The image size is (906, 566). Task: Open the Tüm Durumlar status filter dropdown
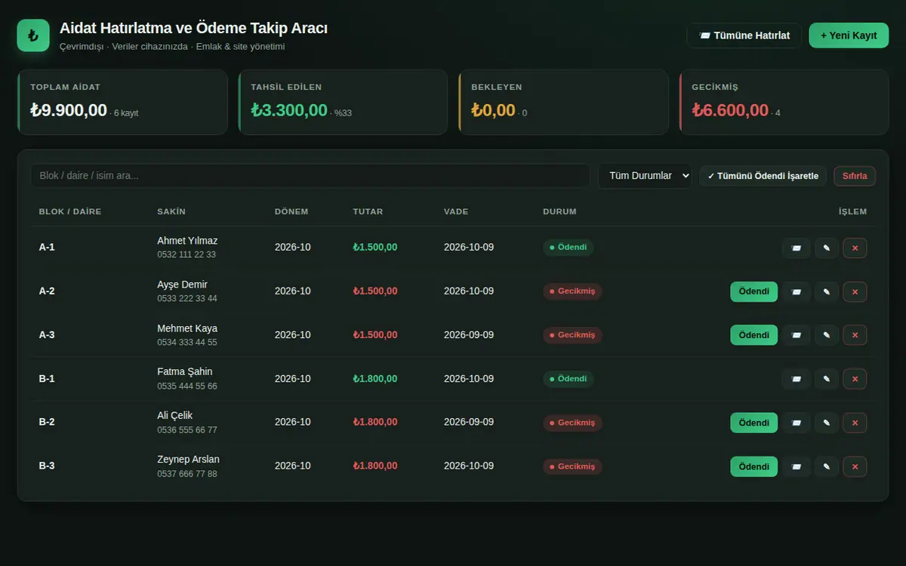coord(645,176)
